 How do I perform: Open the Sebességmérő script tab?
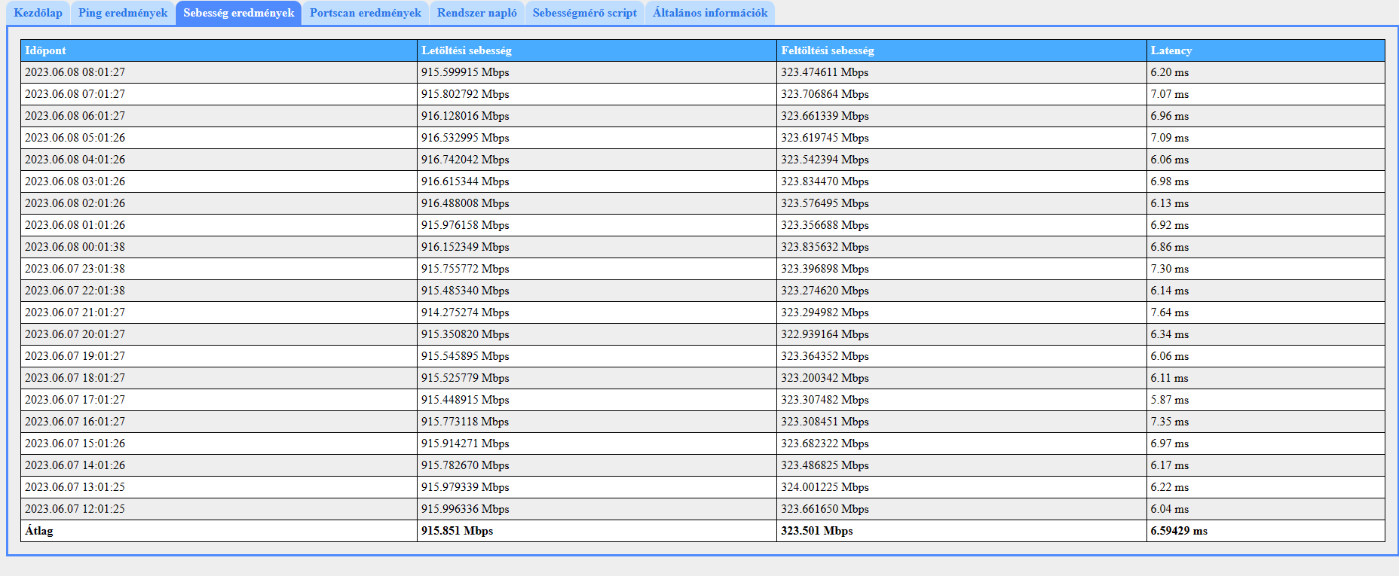click(585, 13)
